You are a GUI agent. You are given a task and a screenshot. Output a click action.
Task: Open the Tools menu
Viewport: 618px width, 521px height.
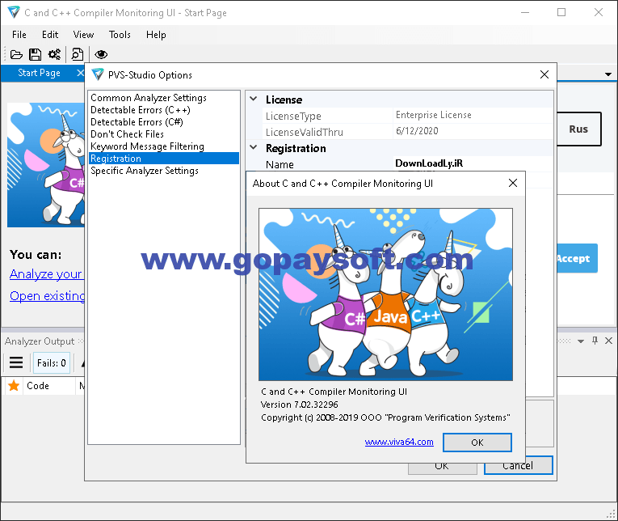(120, 35)
